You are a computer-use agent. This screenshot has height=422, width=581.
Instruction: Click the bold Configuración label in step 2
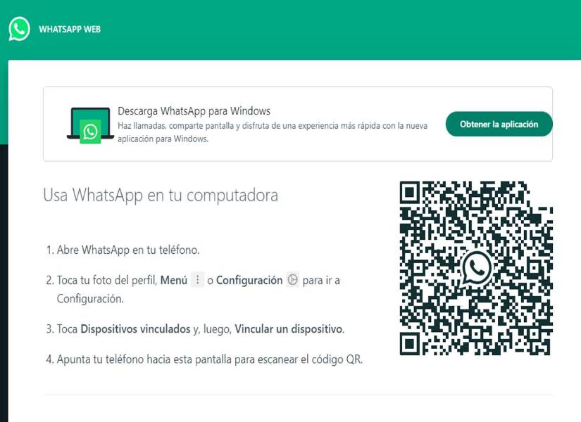(x=249, y=280)
